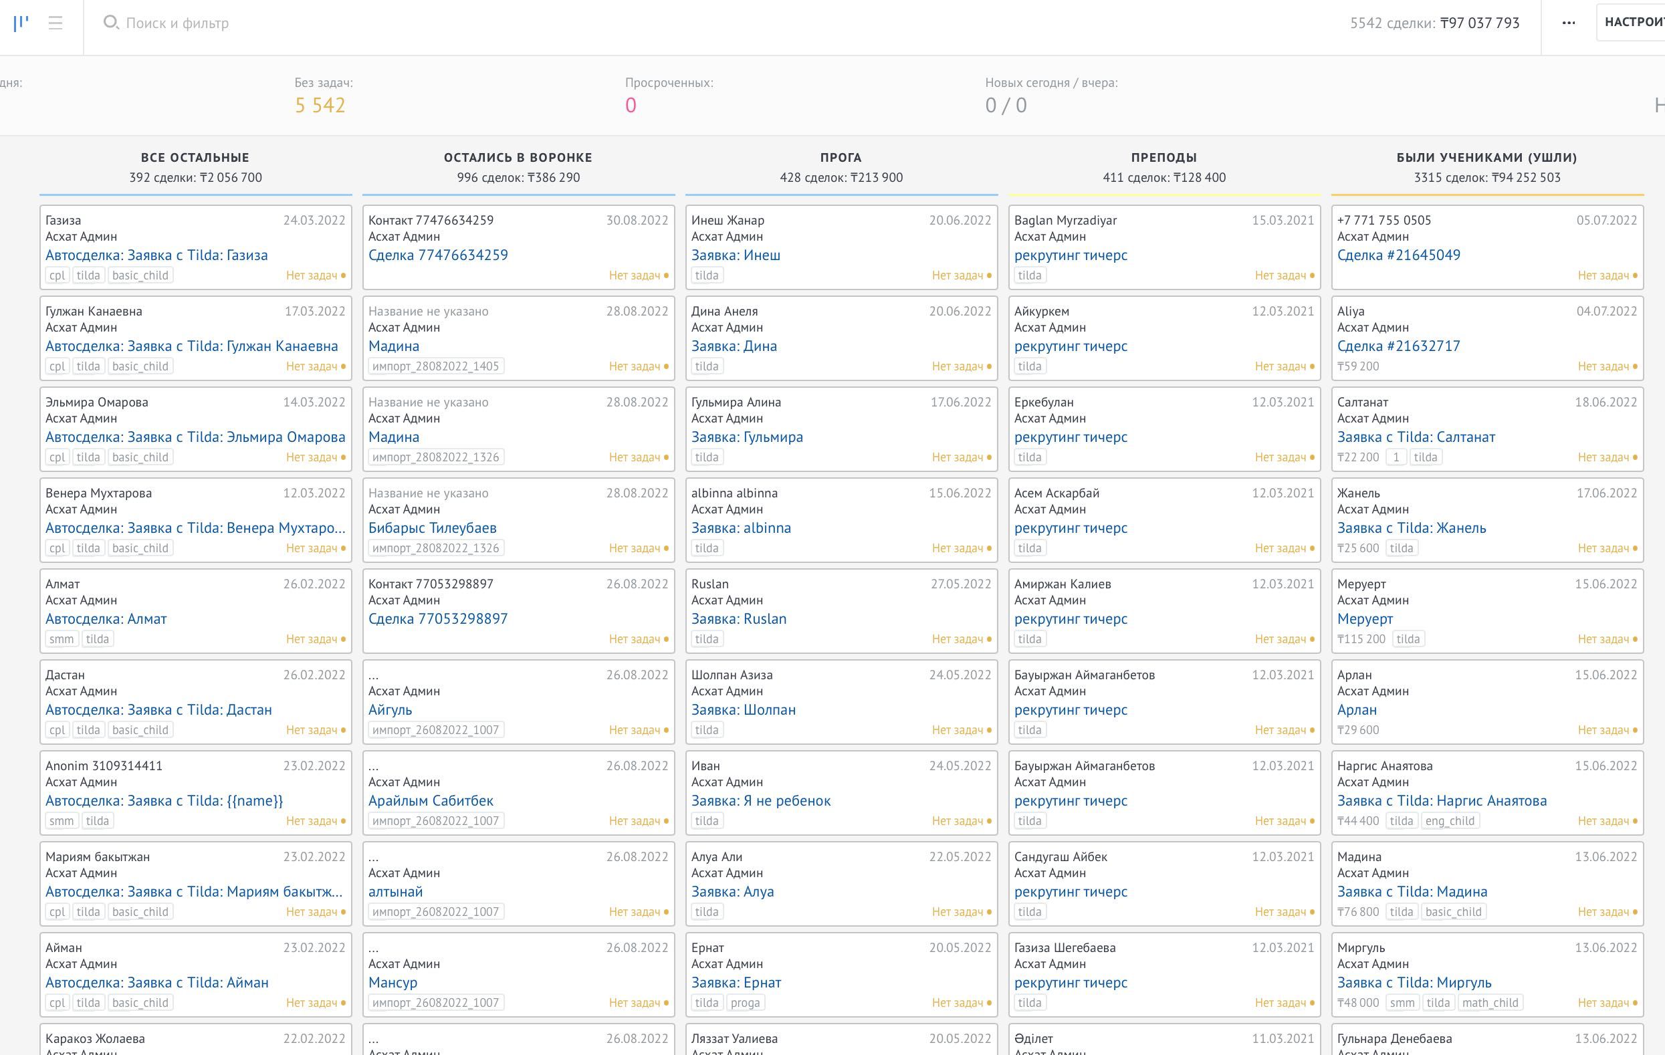Open deal Заявка с Tilda: Наргис Анаятова
The height and width of the screenshot is (1055, 1665).
[1442, 800]
